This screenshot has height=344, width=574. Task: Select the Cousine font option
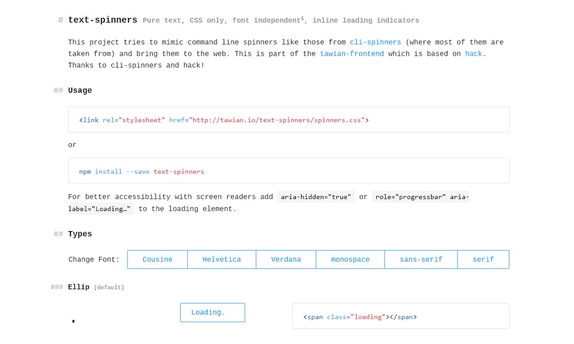tap(157, 259)
